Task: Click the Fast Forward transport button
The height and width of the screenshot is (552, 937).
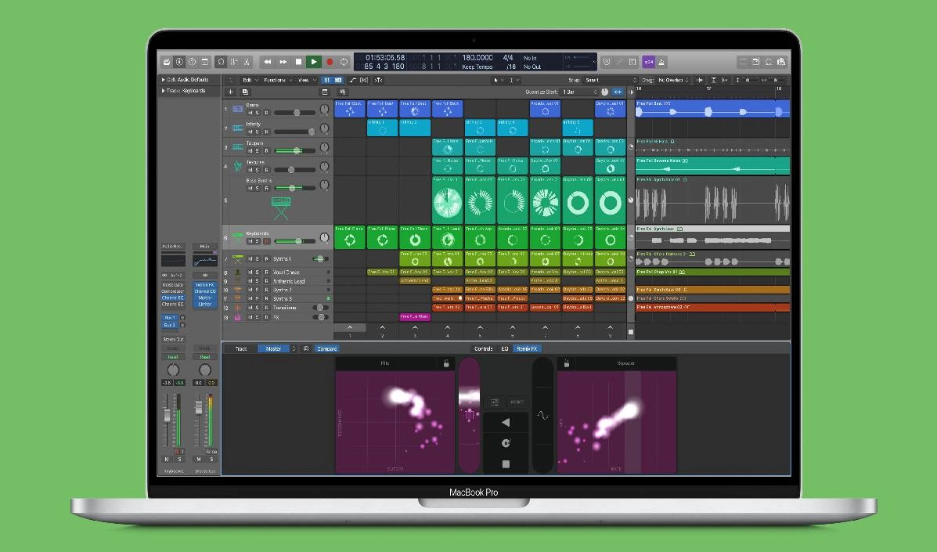Action: [283, 62]
